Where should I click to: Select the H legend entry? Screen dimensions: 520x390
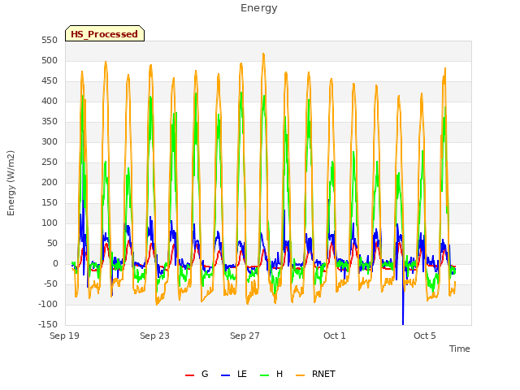(271, 374)
